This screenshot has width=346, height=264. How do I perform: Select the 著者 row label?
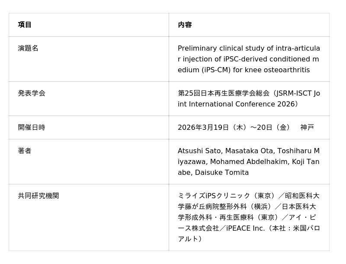tap(25, 151)
